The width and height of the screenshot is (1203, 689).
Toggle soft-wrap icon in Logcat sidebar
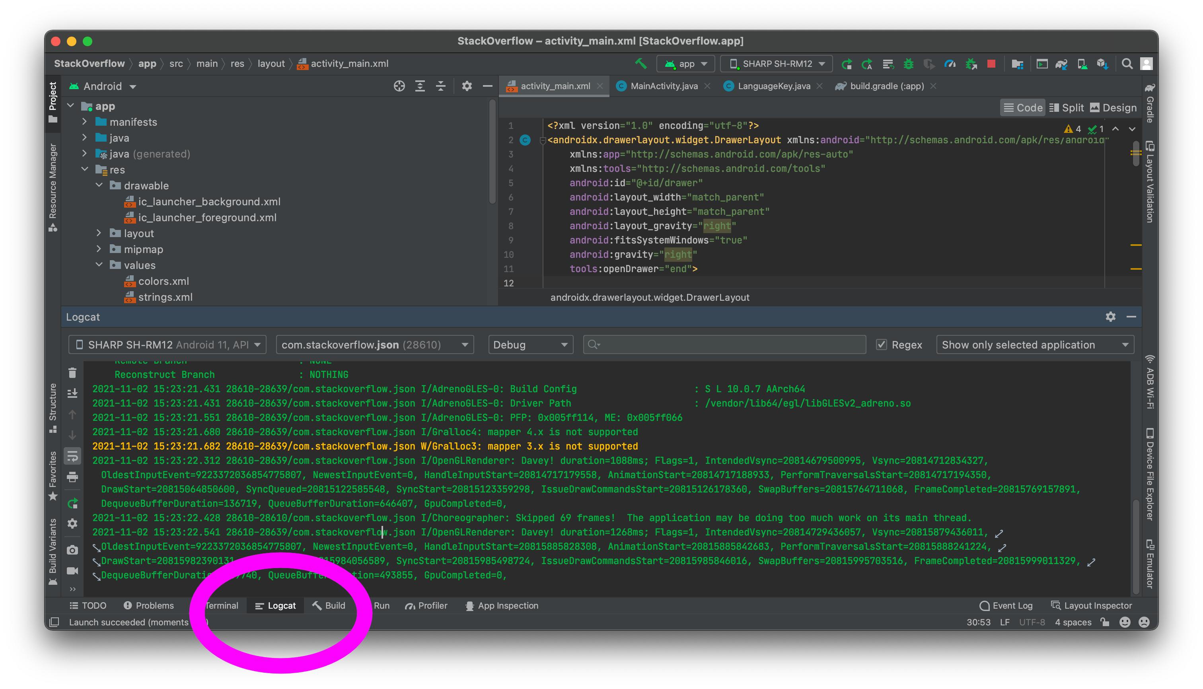click(72, 456)
